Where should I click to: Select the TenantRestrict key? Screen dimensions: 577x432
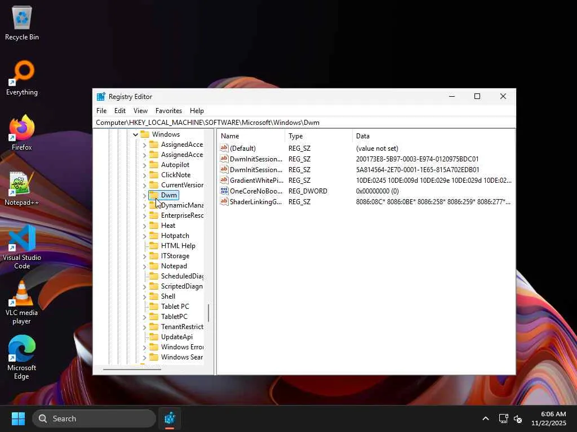[x=182, y=327]
